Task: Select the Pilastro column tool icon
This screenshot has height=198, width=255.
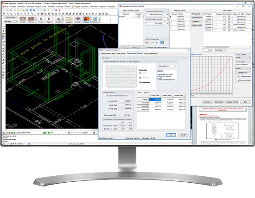Action: point(49,19)
